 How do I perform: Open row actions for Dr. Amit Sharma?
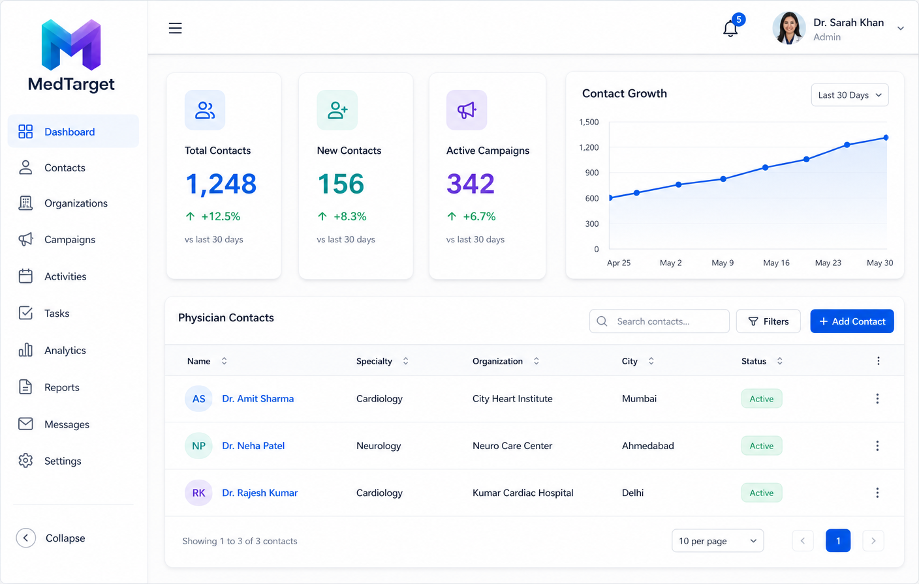pos(877,399)
